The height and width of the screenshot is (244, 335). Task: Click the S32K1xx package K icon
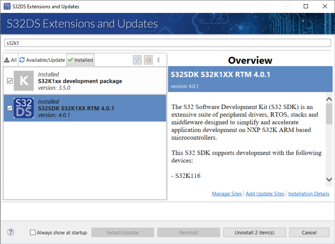tap(24, 81)
